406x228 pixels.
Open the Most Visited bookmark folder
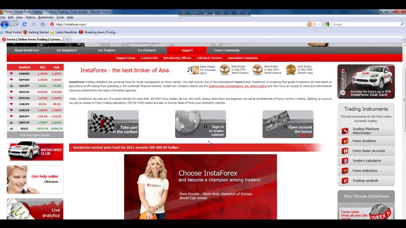(11, 32)
